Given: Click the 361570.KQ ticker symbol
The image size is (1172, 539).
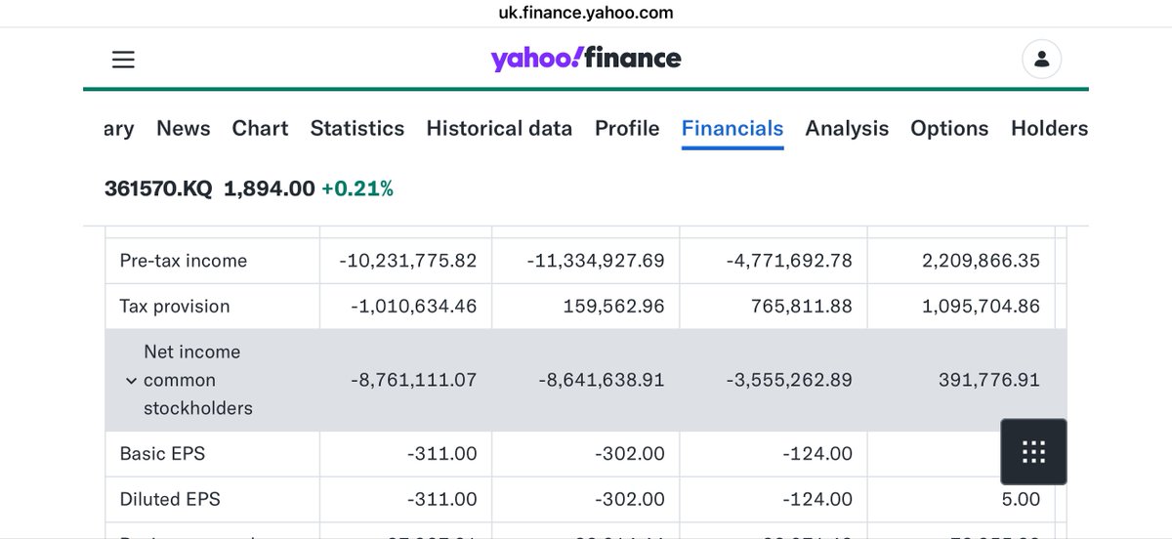Looking at the screenshot, I should [x=158, y=189].
